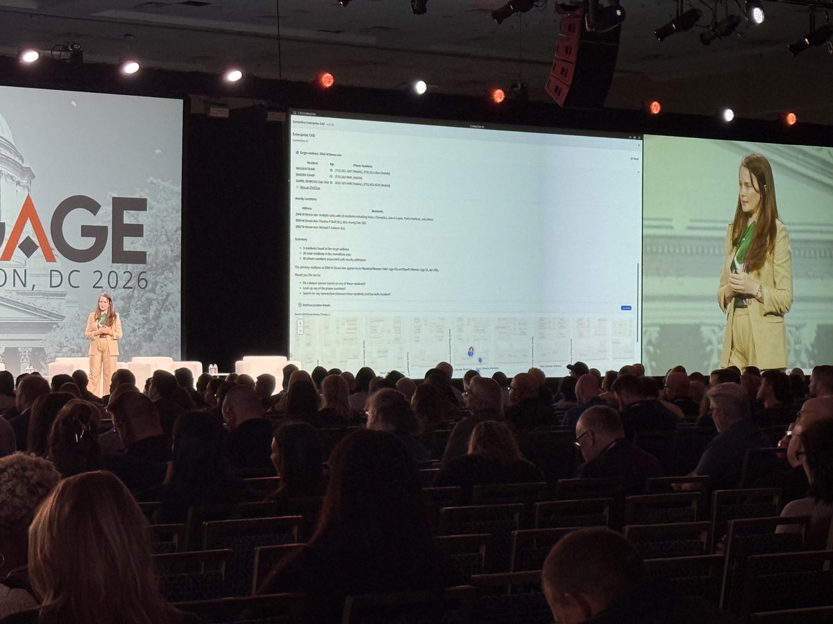Click the blue button beside FindYou Location Results
833x624 pixels.
tap(626, 308)
